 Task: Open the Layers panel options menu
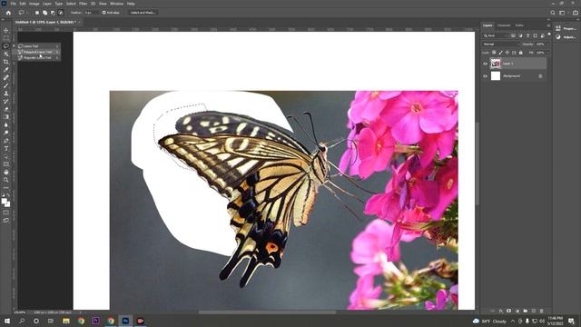coord(548,25)
